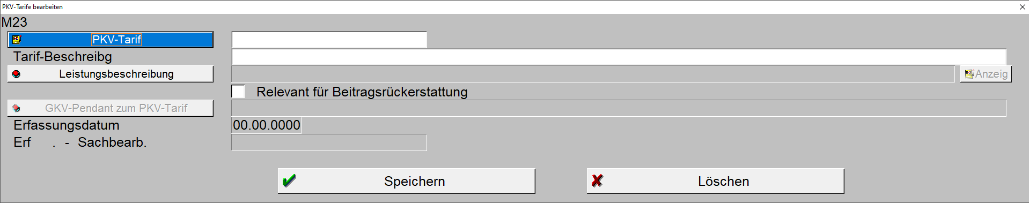The width and height of the screenshot is (1029, 203).
Task: Click the diamond icon on the GKV-Pendant button
Action: [x=16, y=108]
